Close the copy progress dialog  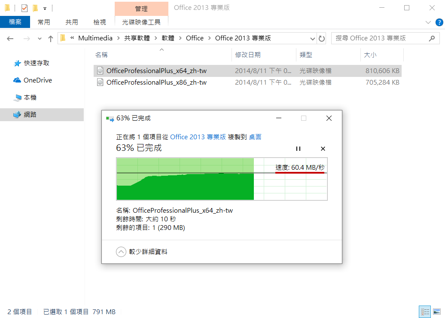(329, 118)
